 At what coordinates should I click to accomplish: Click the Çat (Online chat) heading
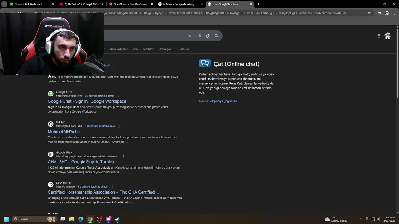[x=237, y=64]
